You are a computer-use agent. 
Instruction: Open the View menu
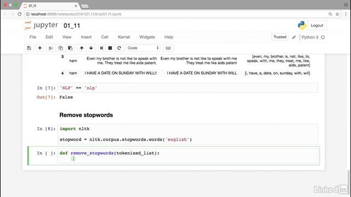click(x=67, y=37)
